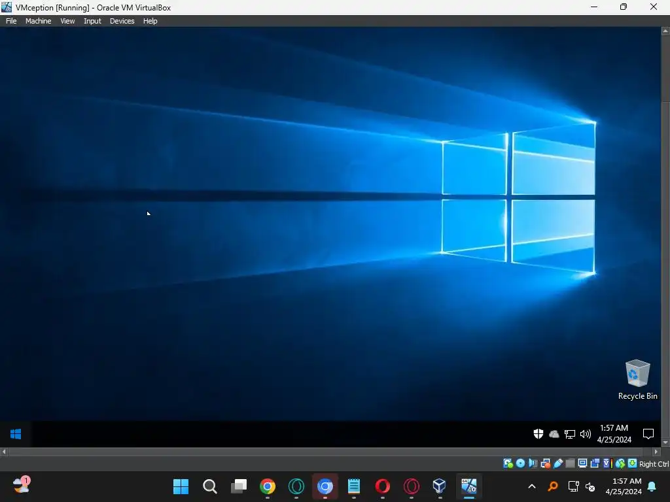Open the Devices menu
This screenshot has height=502, width=670.
122,21
